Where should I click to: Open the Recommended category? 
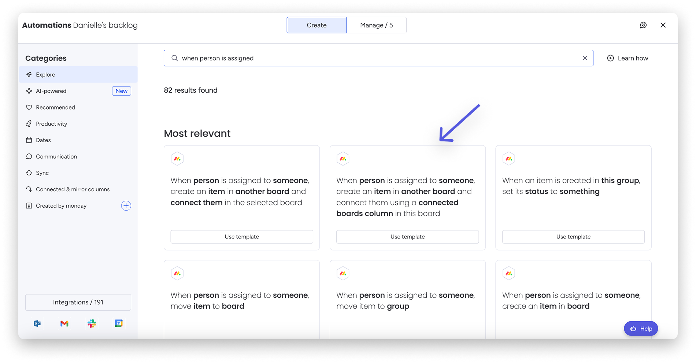[78, 107]
